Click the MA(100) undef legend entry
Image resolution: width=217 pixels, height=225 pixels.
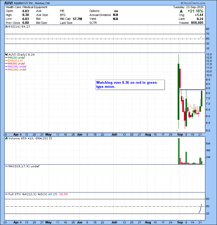pos(16,70)
